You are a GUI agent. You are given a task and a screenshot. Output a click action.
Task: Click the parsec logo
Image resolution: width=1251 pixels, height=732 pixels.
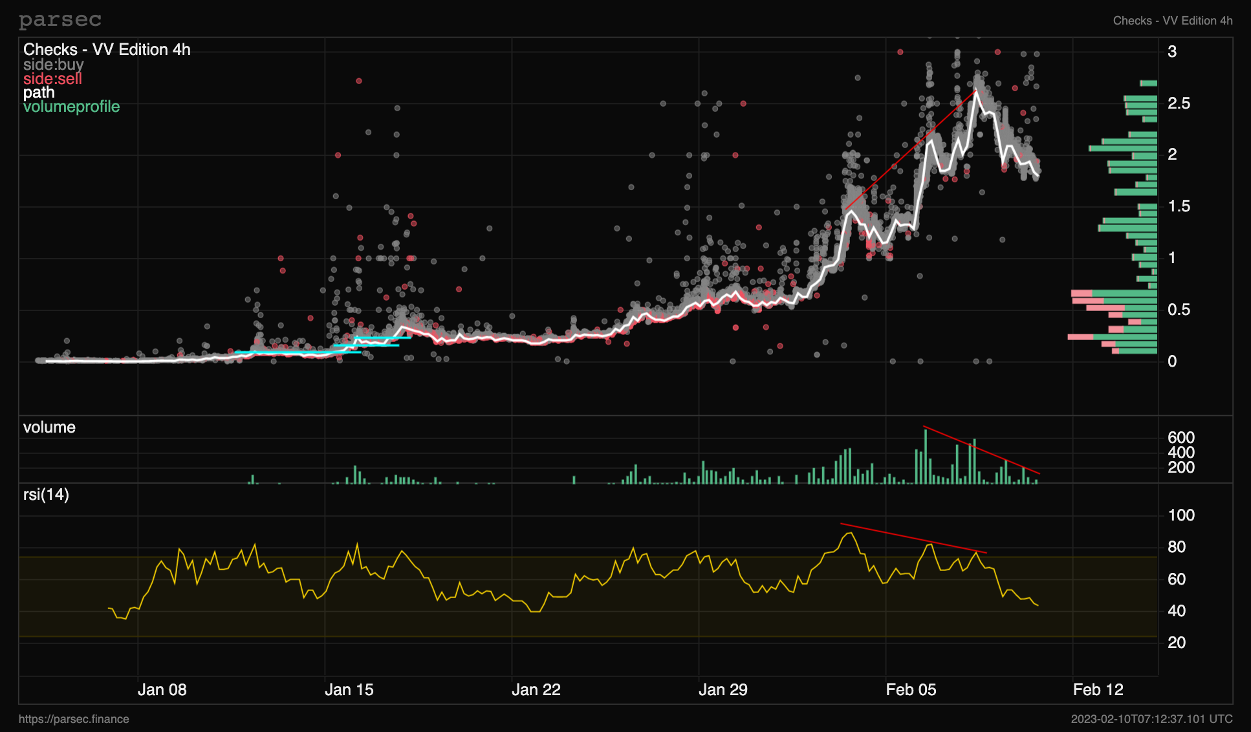coord(60,20)
